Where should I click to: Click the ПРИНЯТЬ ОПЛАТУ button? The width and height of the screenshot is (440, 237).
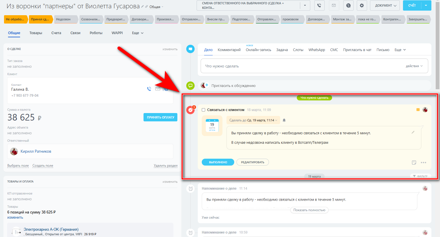pyautogui.click(x=160, y=117)
